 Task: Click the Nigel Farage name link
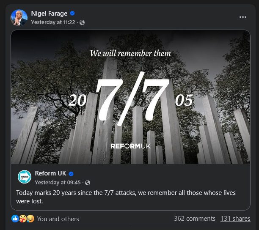click(49, 14)
